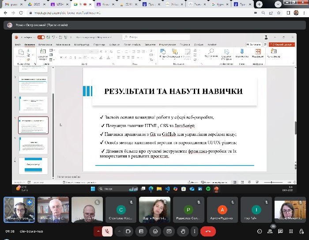Expand video settings arrow beside camera
Image resolution: width=309 pixels, height=240 pixels.
119,231
